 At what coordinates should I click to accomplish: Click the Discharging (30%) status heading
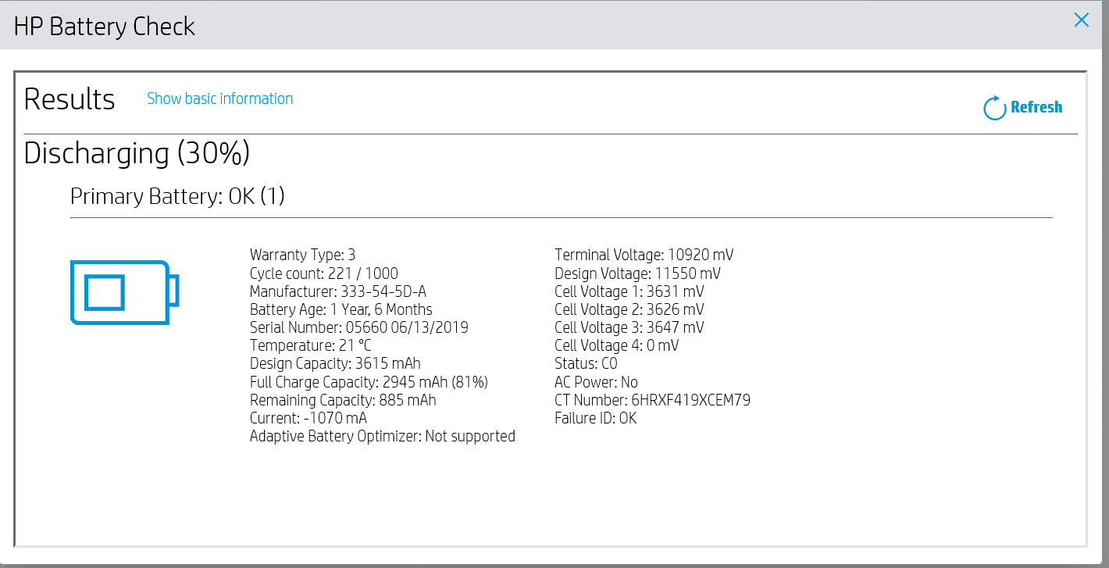click(137, 153)
